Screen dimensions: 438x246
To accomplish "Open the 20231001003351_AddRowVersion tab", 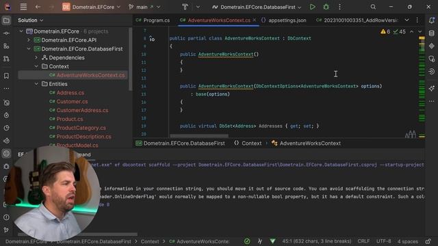I will point(357,20).
